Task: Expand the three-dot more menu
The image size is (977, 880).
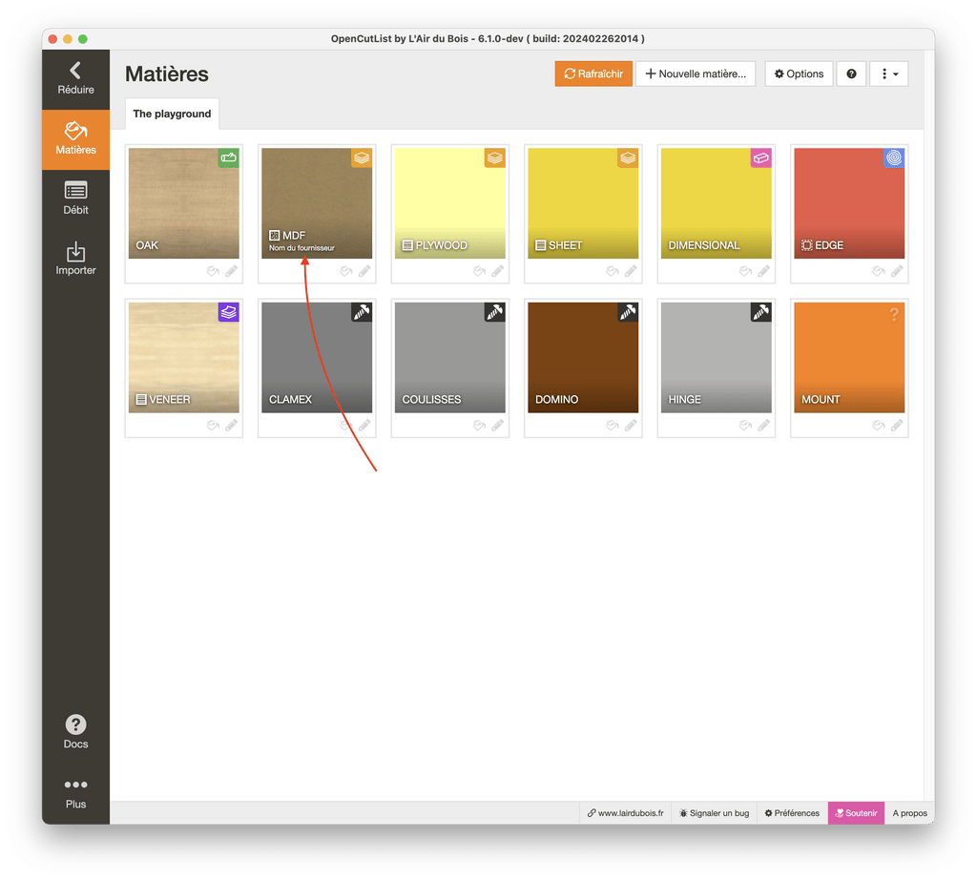Action: point(889,73)
